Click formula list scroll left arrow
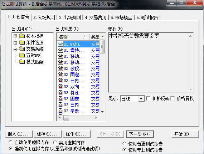 pos(60,118)
